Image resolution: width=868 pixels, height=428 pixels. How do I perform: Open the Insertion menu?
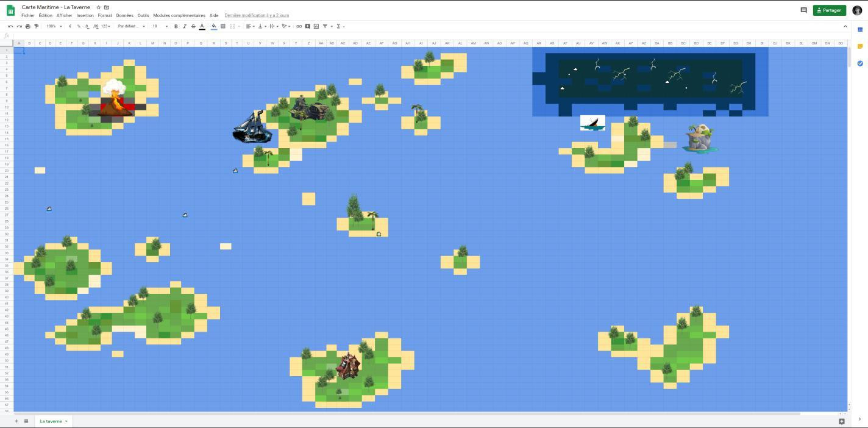[85, 15]
